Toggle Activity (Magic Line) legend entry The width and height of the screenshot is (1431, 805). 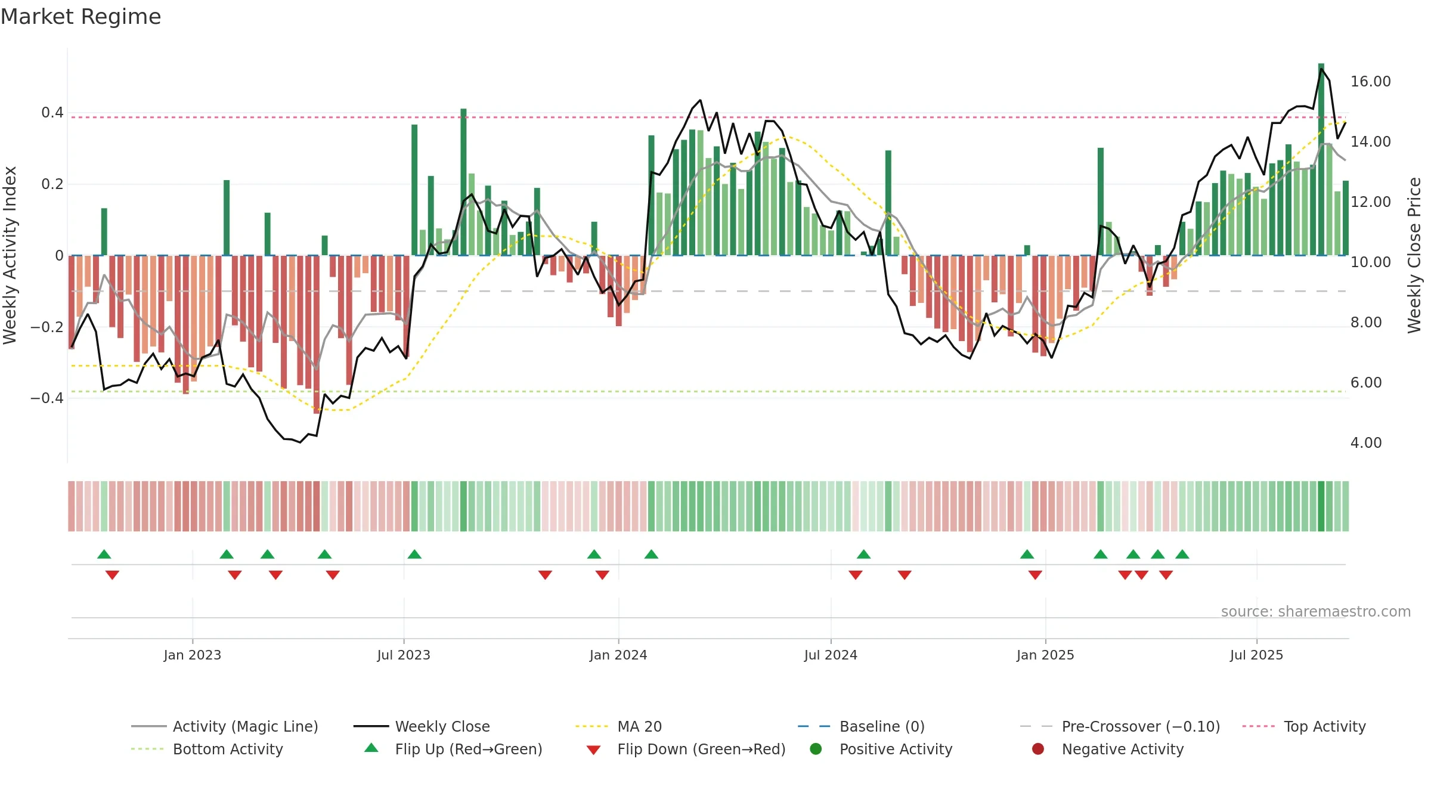[x=225, y=726]
